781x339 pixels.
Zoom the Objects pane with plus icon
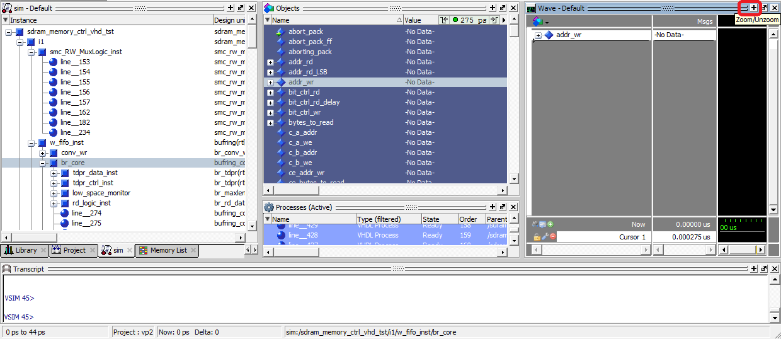(x=493, y=8)
